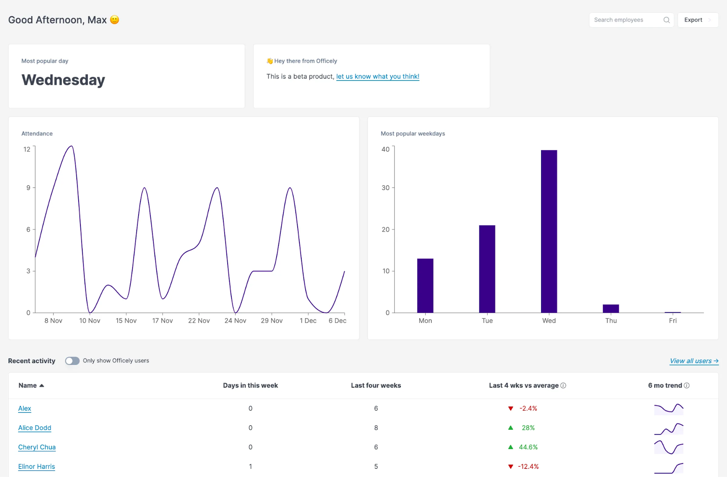Click the Export button
This screenshot has height=477, width=727.
(693, 20)
